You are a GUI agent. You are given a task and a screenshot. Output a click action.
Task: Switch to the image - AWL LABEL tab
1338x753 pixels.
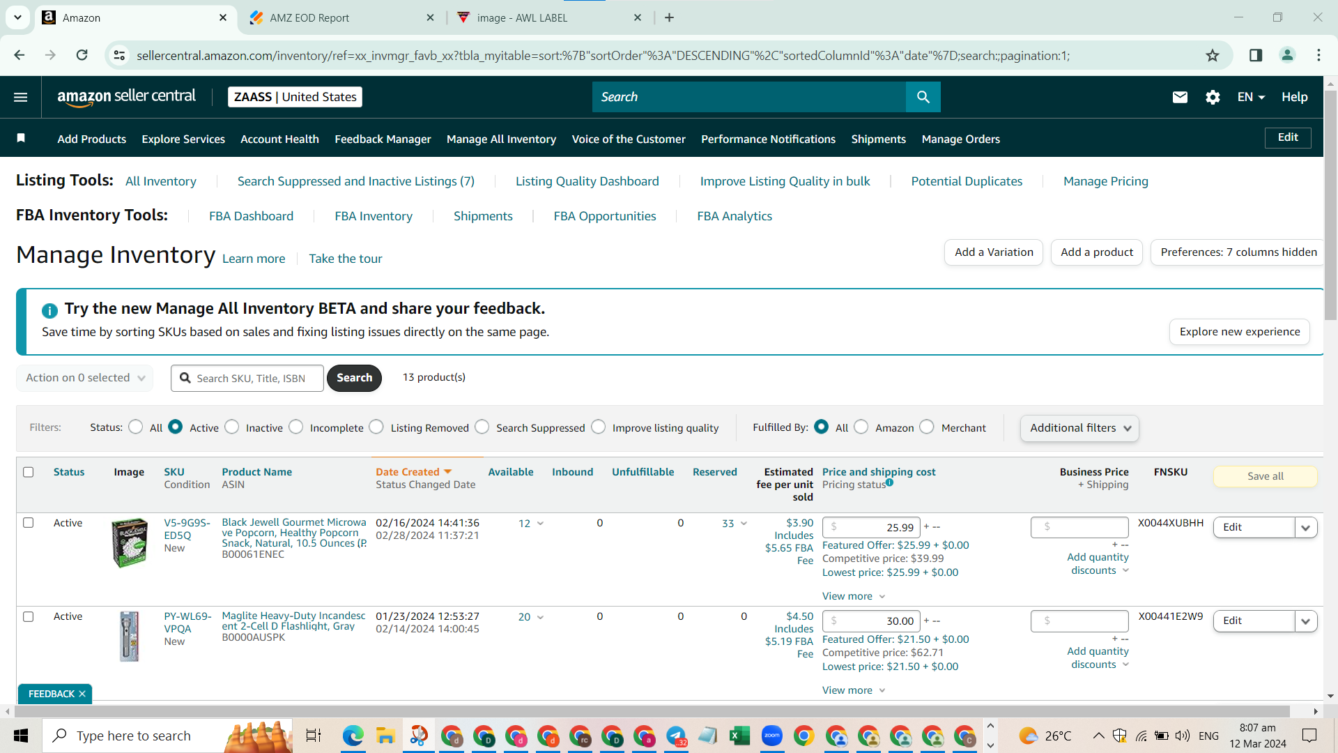549,17
